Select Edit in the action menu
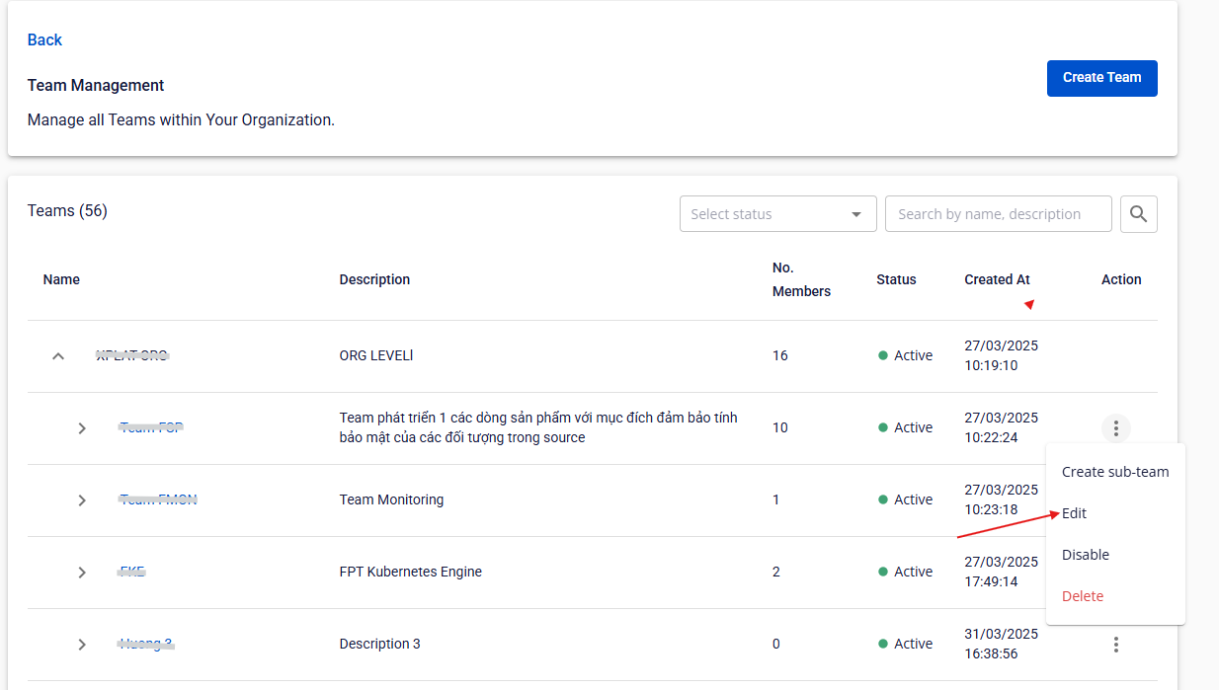The image size is (1219, 690). click(1074, 513)
